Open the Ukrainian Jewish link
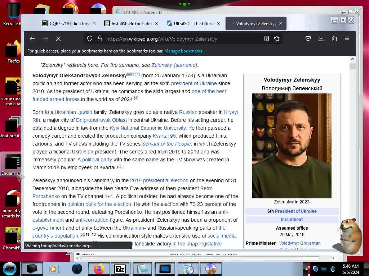This screenshot has width=369, height=276. click(74, 112)
